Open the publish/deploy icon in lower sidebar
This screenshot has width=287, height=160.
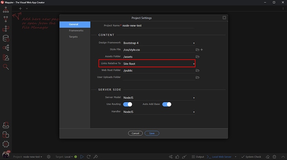6,125
